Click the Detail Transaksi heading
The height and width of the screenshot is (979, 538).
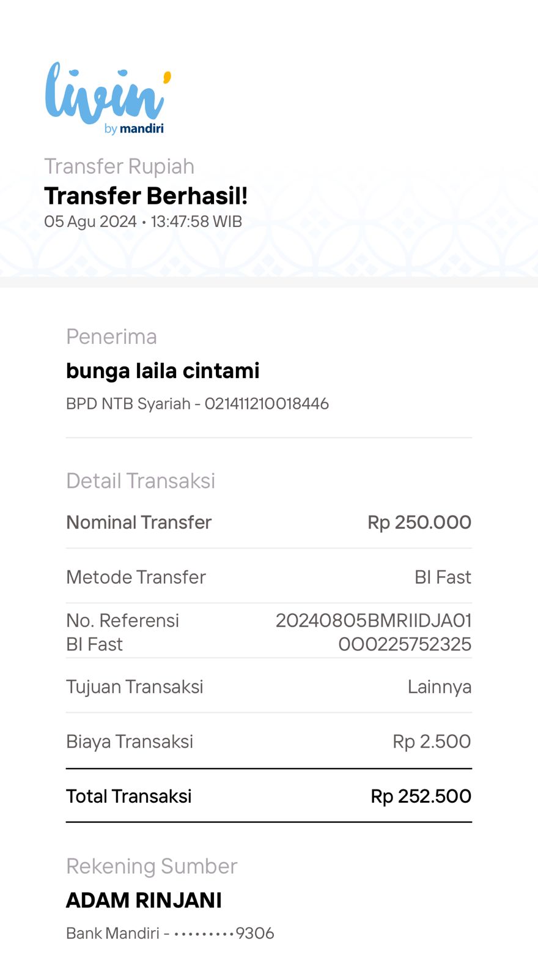coord(141,481)
